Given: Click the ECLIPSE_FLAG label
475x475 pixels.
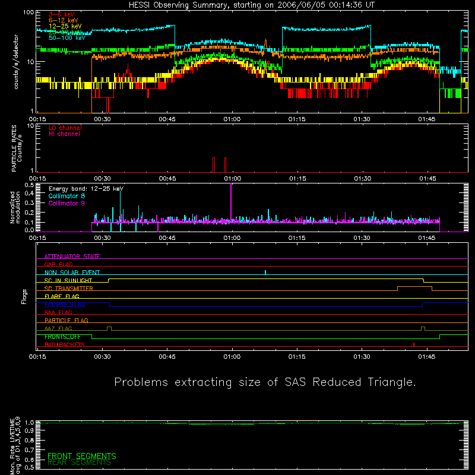Looking at the screenshot, I should tap(65, 305).
